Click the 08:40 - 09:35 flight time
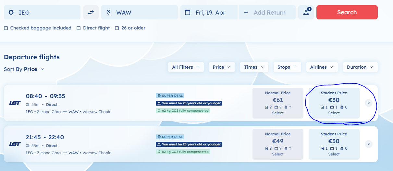The image size is (393, 171). click(x=45, y=96)
